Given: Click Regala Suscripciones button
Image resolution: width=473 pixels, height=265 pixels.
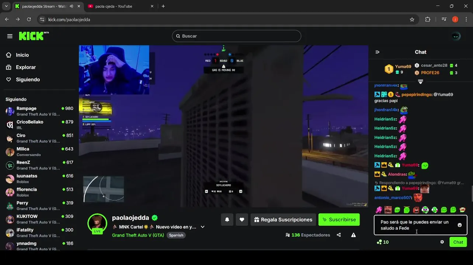Looking at the screenshot, I should coord(283,220).
